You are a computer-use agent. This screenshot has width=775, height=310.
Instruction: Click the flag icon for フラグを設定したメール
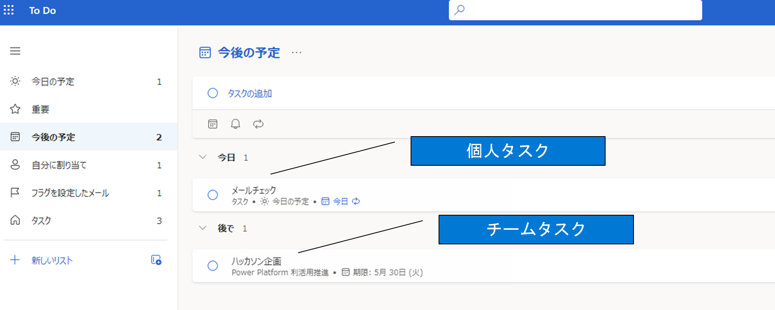[15, 192]
